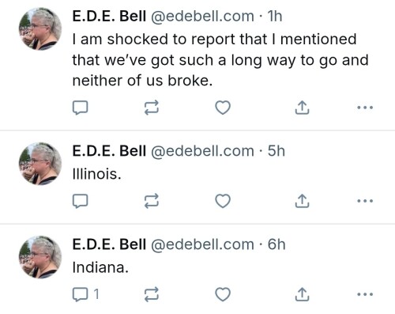Viewport: 395px width, 314px height.
Task: Share the 'Indiana.' post
Action: click(x=302, y=294)
